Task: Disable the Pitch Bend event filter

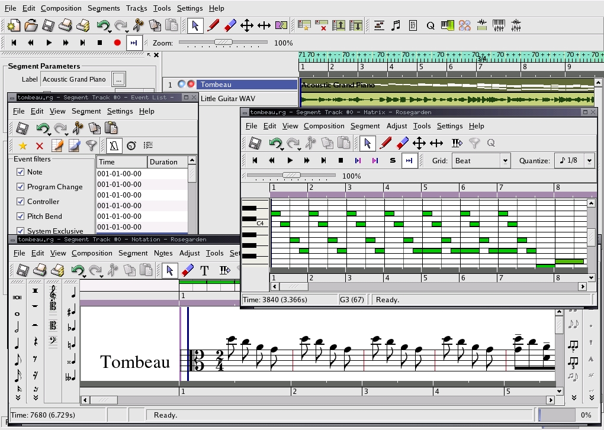Action: click(x=21, y=216)
